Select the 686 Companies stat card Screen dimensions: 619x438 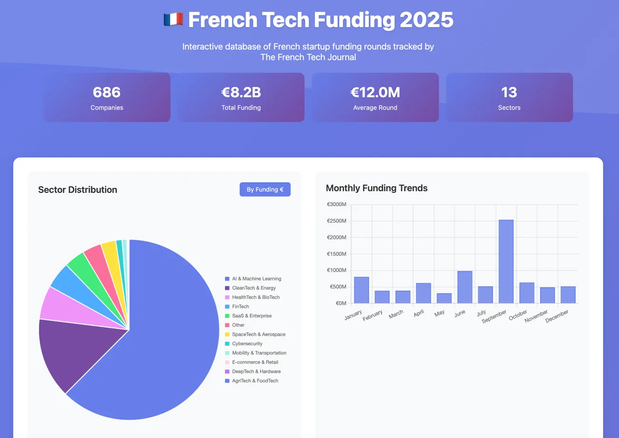pos(107,97)
